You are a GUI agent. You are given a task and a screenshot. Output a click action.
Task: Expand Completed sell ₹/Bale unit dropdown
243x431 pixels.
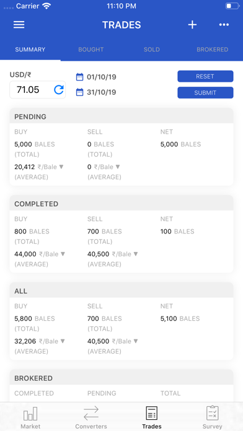pyautogui.click(x=136, y=254)
